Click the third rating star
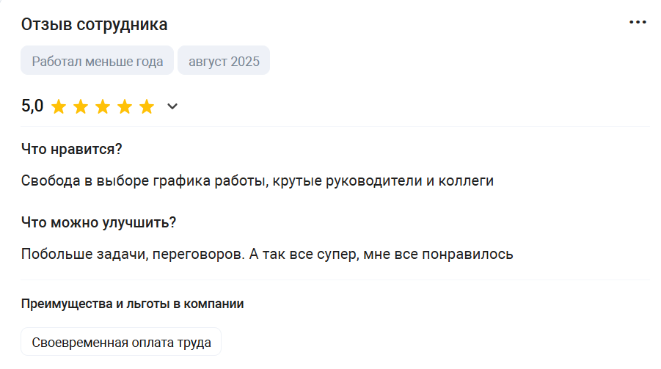 (x=103, y=107)
